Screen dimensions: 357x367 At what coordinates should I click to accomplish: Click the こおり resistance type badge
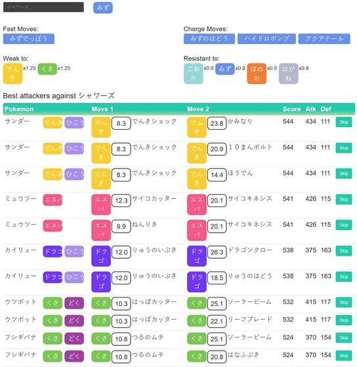click(x=194, y=73)
